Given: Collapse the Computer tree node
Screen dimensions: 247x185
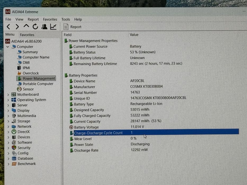Looking at the screenshot, I should [x=8, y=47].
